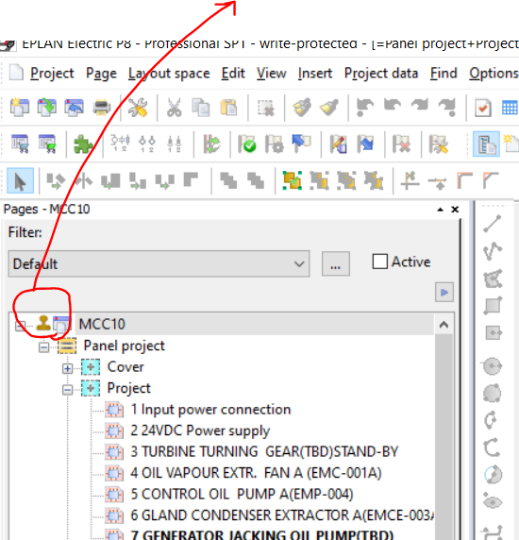Image resolution: width=519 pixels, height=540 pixels.
Task: Click the Paste clipboard icon
Action: [228, 108]
